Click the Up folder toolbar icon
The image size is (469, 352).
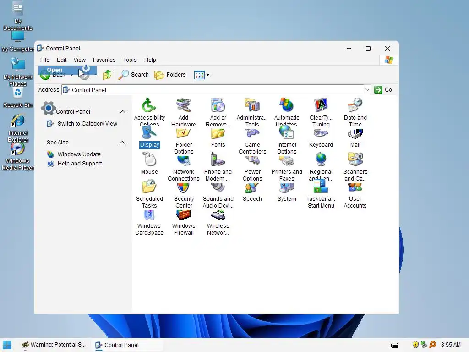tap(107, 75)
